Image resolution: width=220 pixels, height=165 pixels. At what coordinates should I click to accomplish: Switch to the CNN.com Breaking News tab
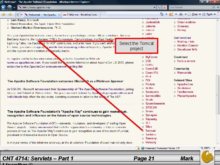pyautogui.click(x=81, y=15)
